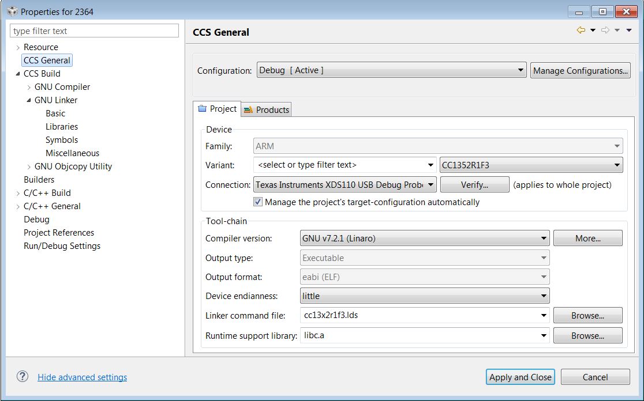Toggle automatic target-configuration management checkbox

pyautogui.click(x=258, y=202)
